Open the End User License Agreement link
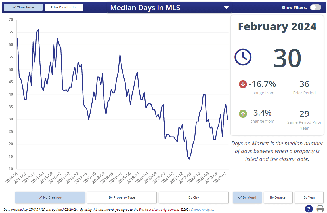This screenshot has width=327, height=213. tap(158, 210)
